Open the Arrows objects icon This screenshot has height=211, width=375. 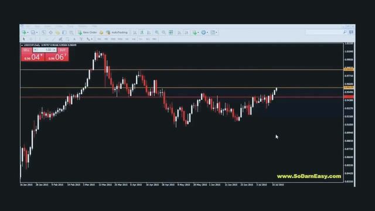(x=88, y=39)
